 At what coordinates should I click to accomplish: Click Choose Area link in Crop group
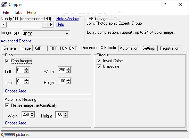click(x=16, y=91)
